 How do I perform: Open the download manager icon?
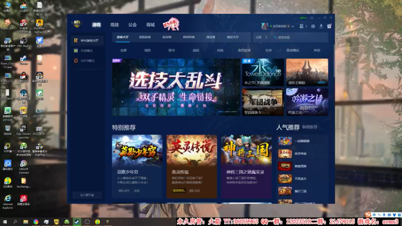(x=321, y=26)
